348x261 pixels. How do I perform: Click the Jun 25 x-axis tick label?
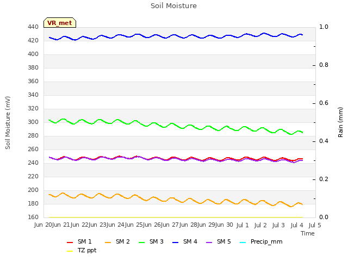click(134, 225)
